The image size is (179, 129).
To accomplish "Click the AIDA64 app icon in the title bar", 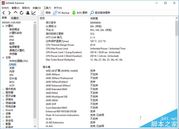I will [3, 3].
